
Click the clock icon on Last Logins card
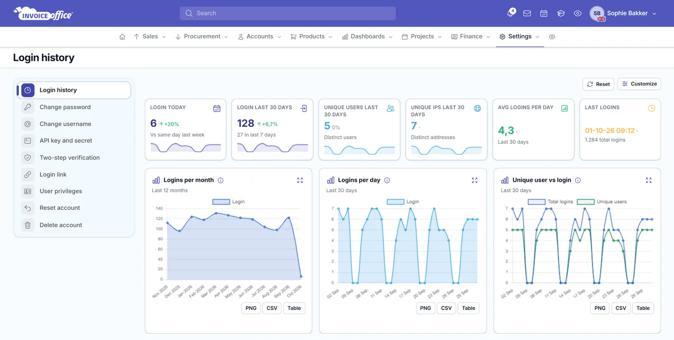(651, 109)
